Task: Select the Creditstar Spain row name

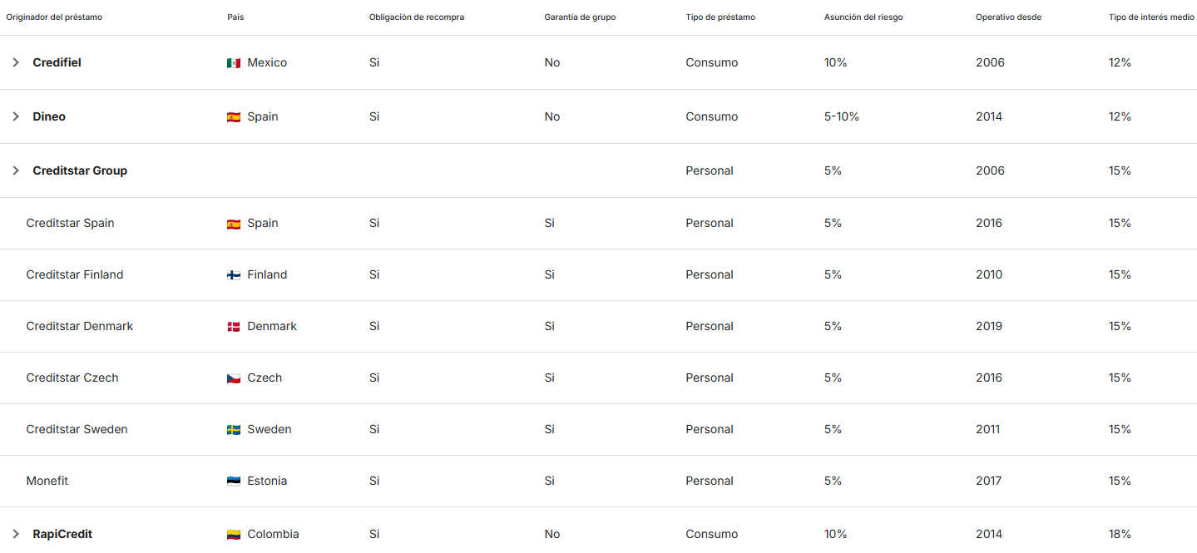Action: [x=70, y=223]
